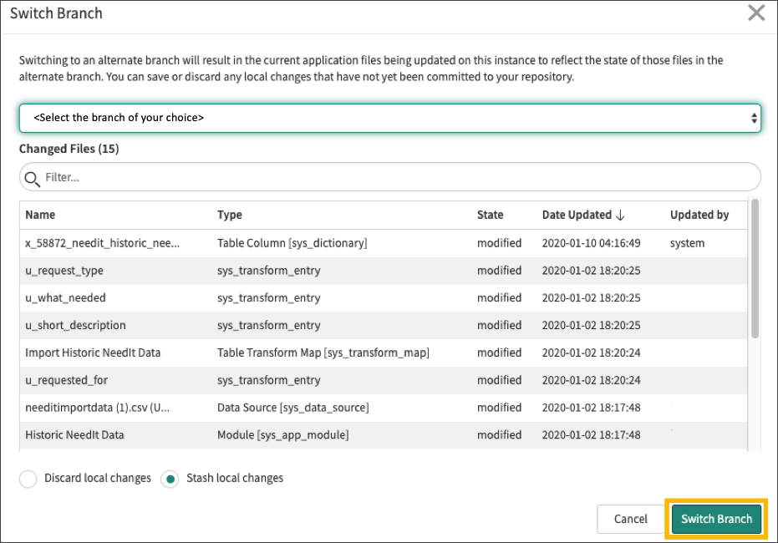
Task: Click the State column header
Action: 493,215
